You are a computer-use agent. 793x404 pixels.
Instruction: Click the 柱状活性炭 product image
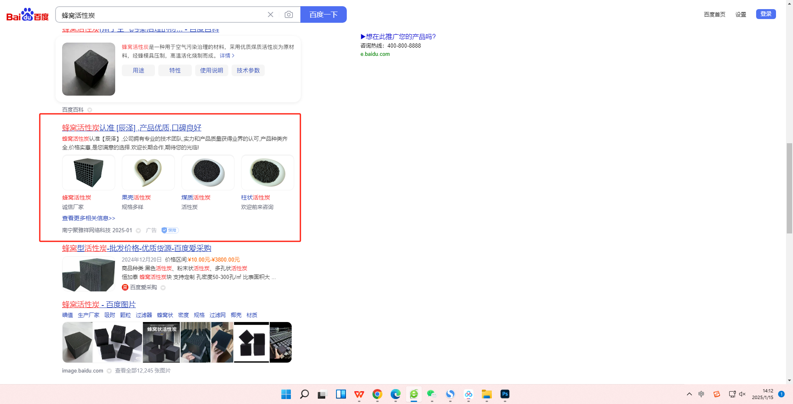click(x=268, y=173)
